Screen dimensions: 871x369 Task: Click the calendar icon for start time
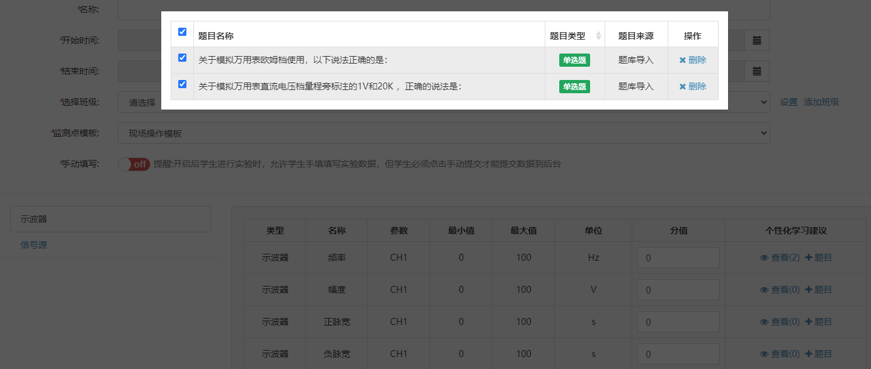pos(757,40)
